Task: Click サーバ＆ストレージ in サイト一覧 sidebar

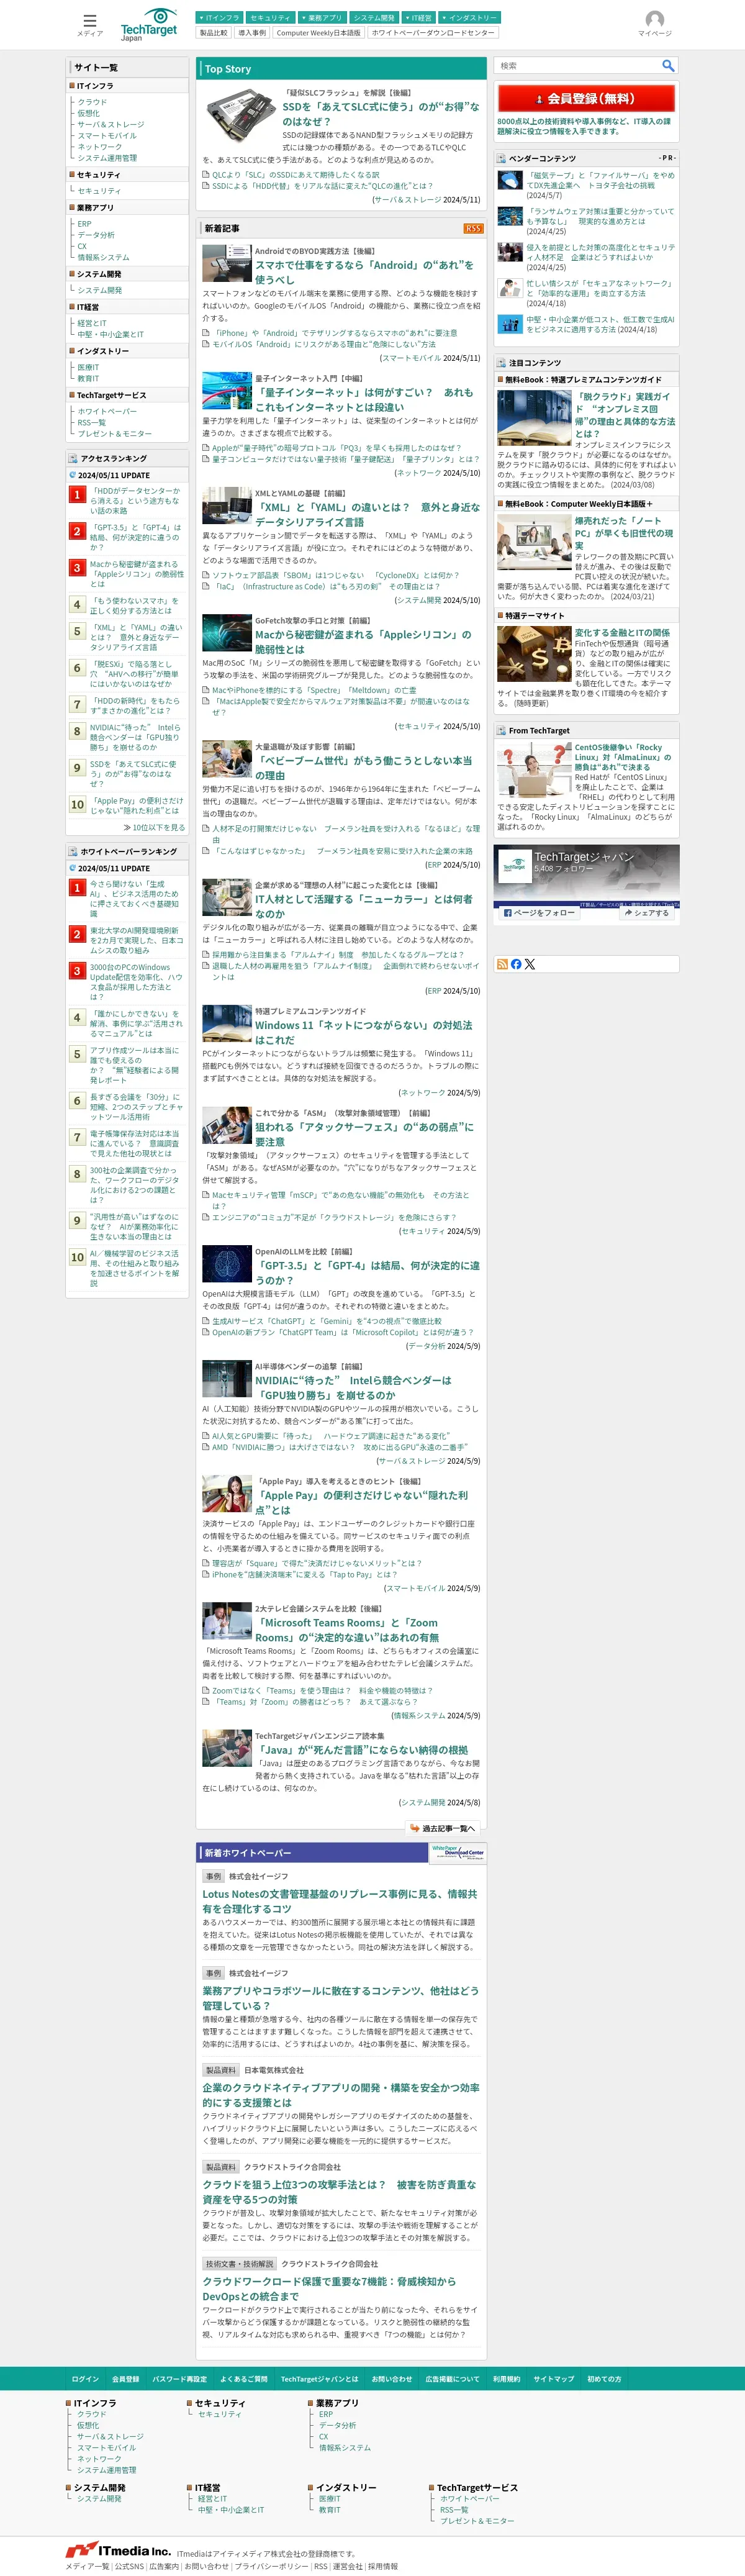Action: pyautogui.click(x=111, y=124)
